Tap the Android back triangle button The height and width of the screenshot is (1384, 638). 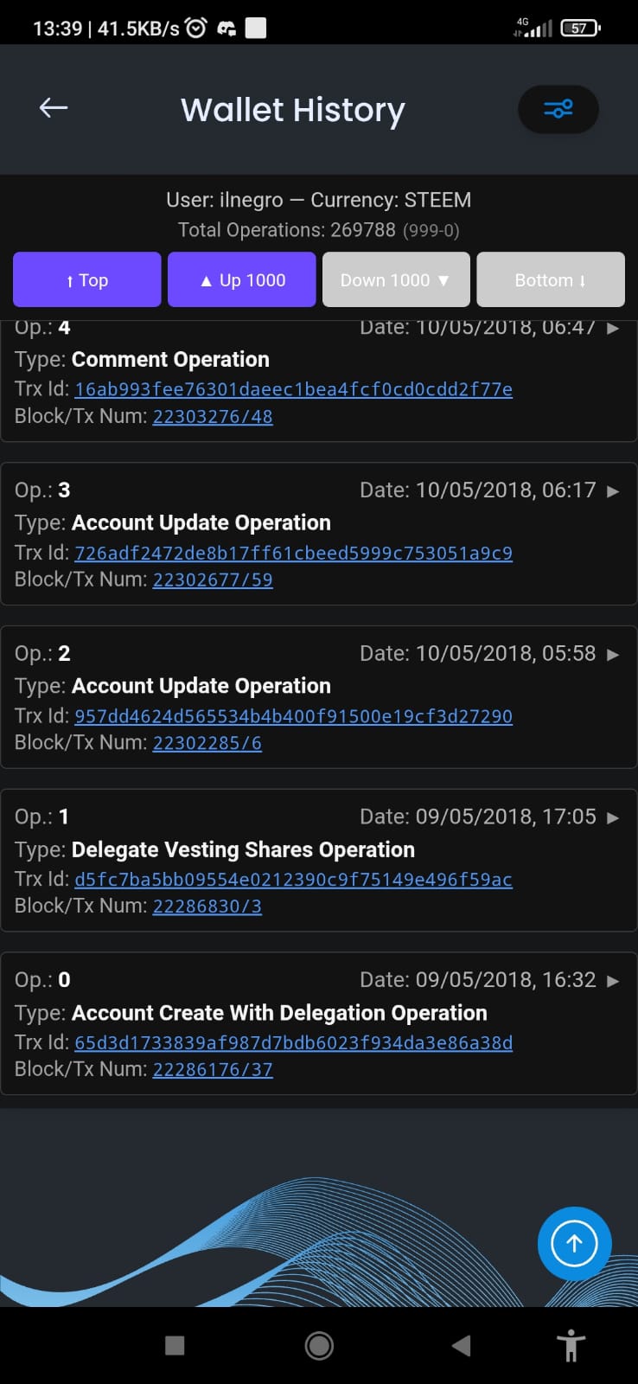coord(462,1345)
